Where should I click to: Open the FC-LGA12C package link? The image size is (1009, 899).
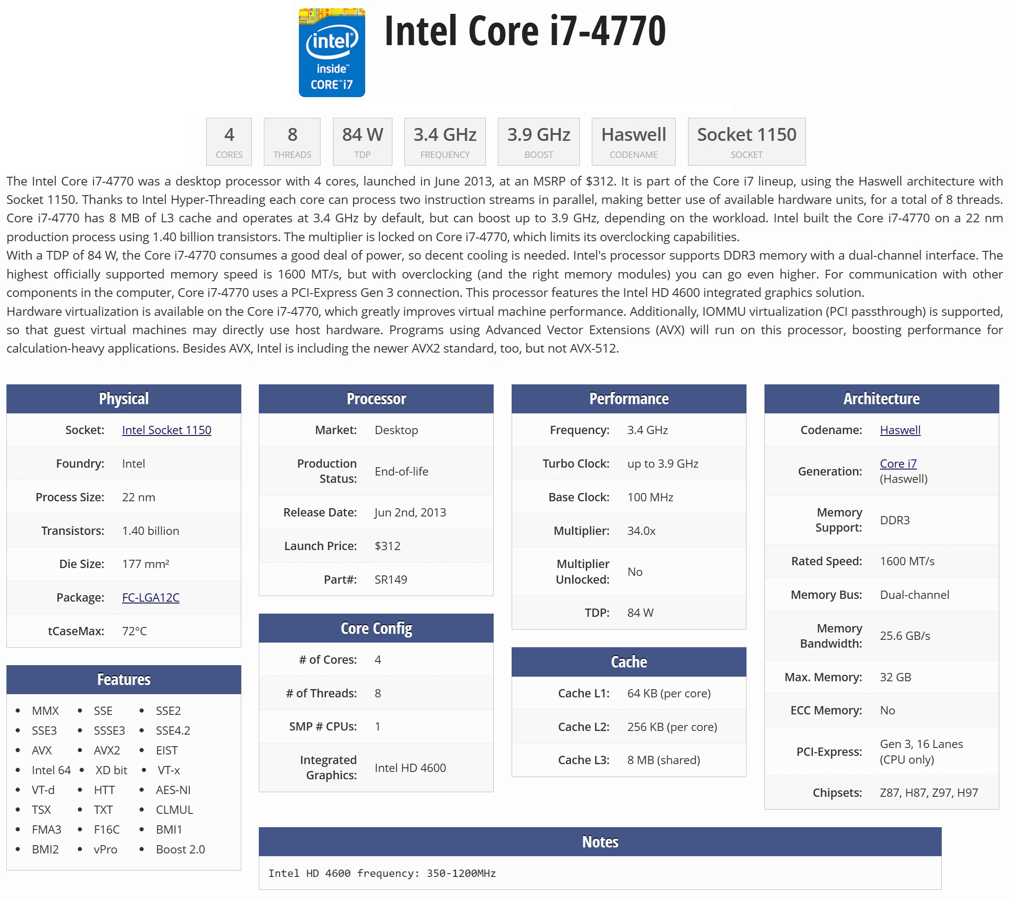151,597
